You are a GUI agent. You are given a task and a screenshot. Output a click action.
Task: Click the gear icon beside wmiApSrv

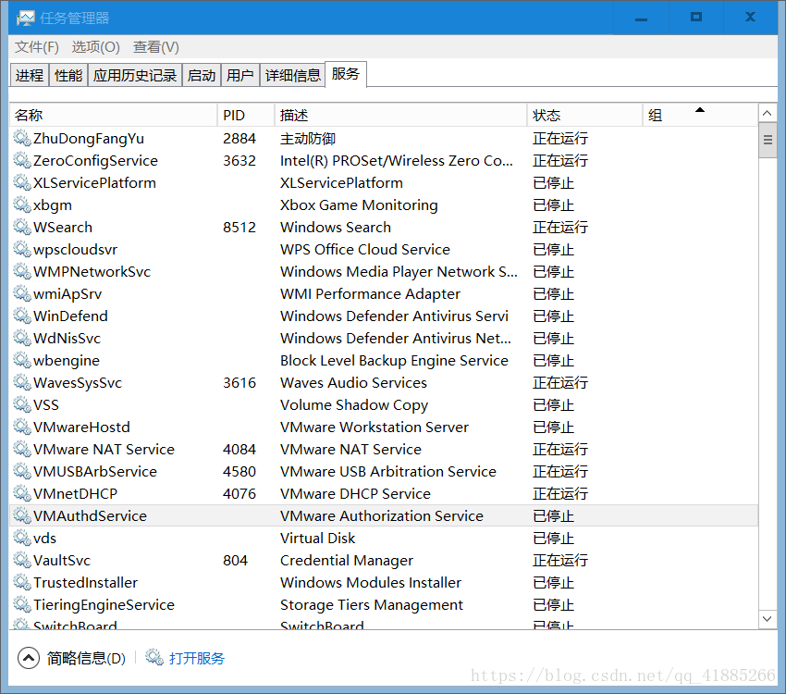coord(22,293)
